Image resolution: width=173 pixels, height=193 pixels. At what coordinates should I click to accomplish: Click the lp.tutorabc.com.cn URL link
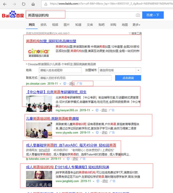[37, 159]
